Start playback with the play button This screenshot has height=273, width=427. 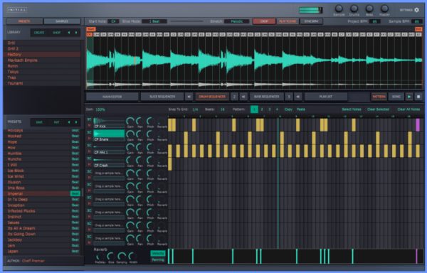click(x=409, y=97)
